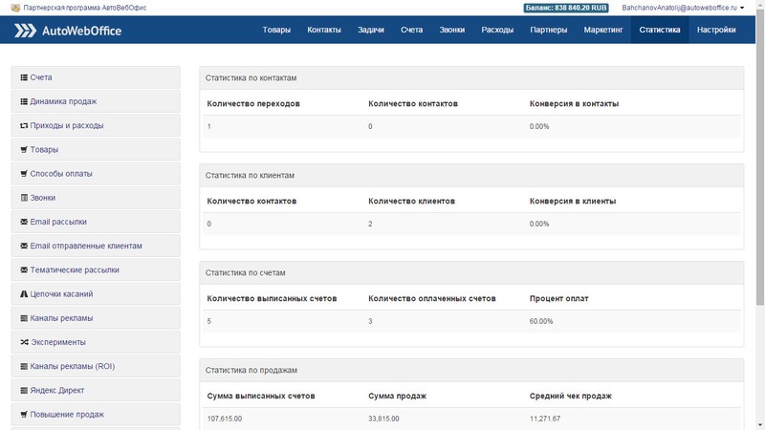Image resolution: width=765 pixels, height=430 pixels.
Task: Click the vertical page scrollbar thumb
Action: tap(760, 156)
